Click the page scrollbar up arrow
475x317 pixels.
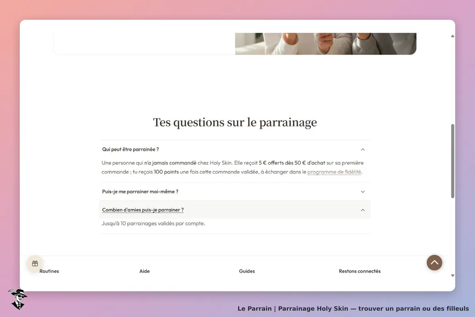click(453, 36)
